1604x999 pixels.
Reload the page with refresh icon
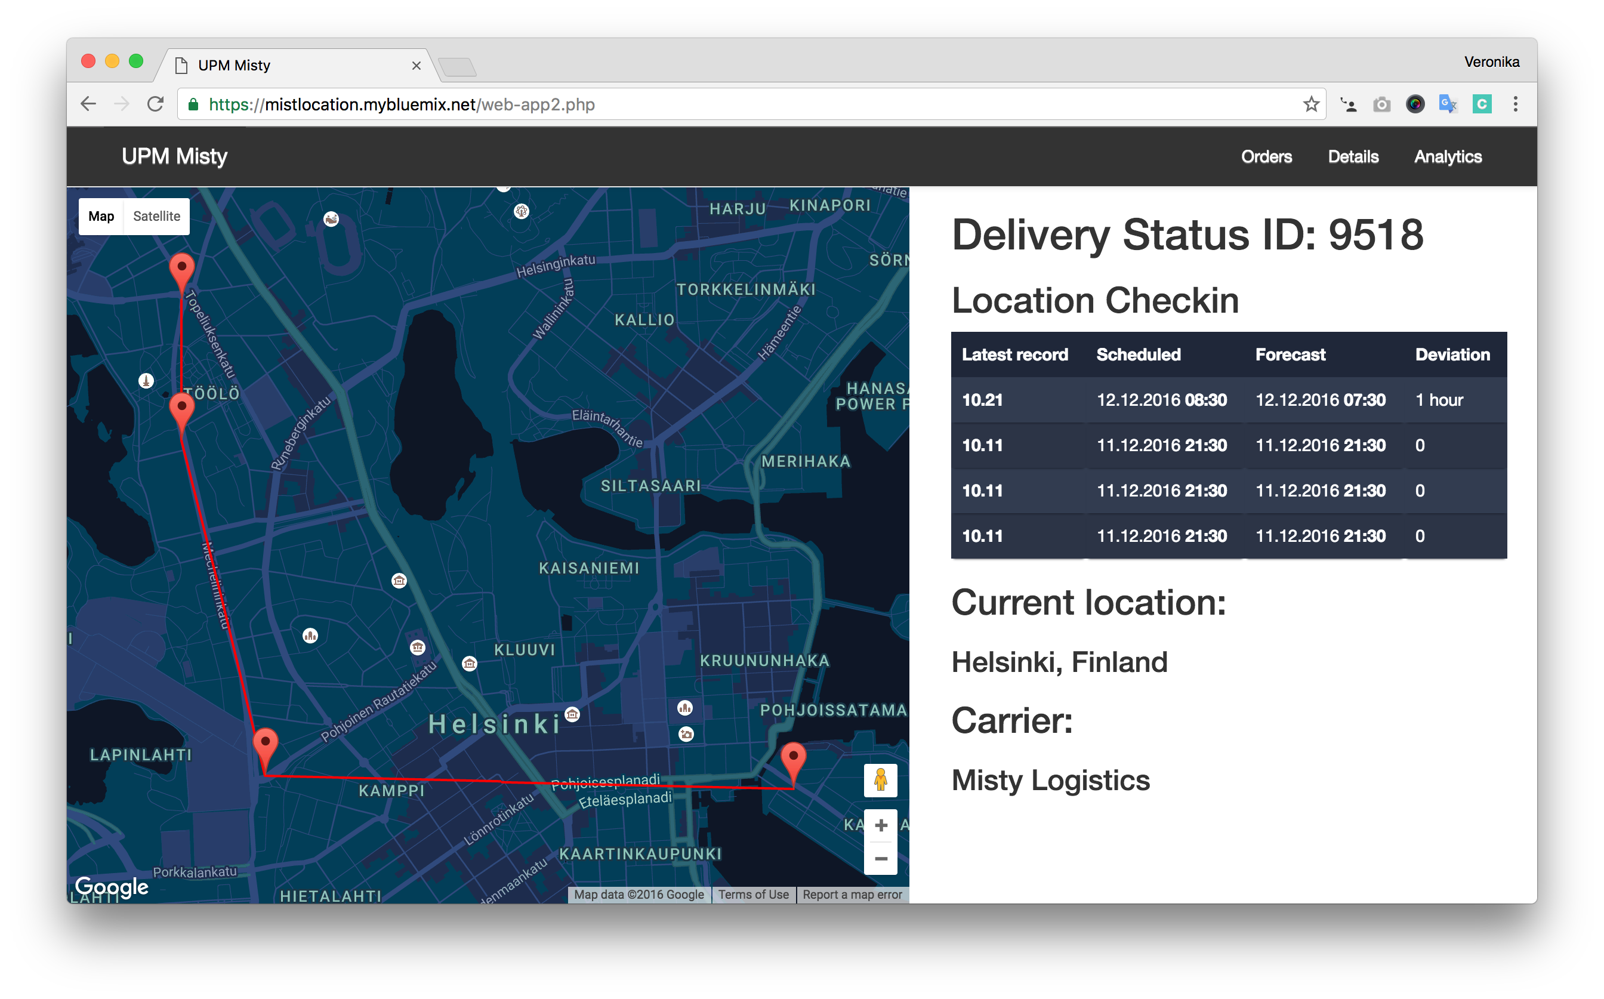pos(156,104)
